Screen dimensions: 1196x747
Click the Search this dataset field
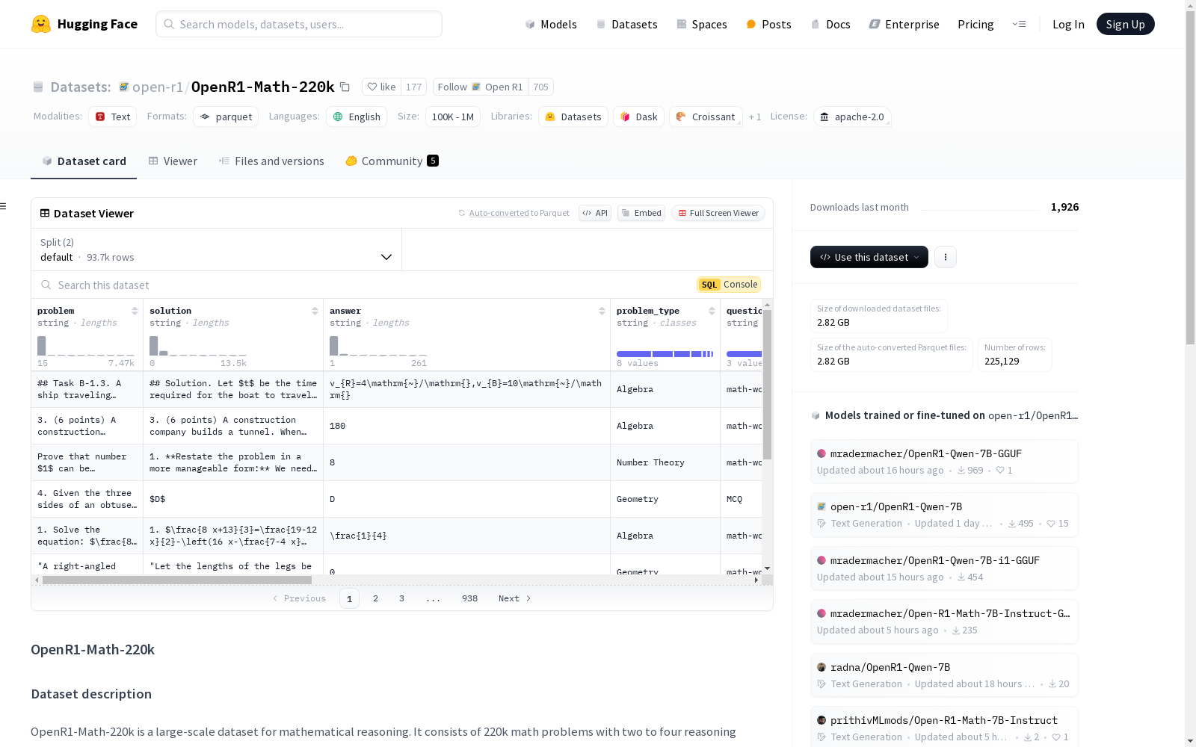point(366,285)
